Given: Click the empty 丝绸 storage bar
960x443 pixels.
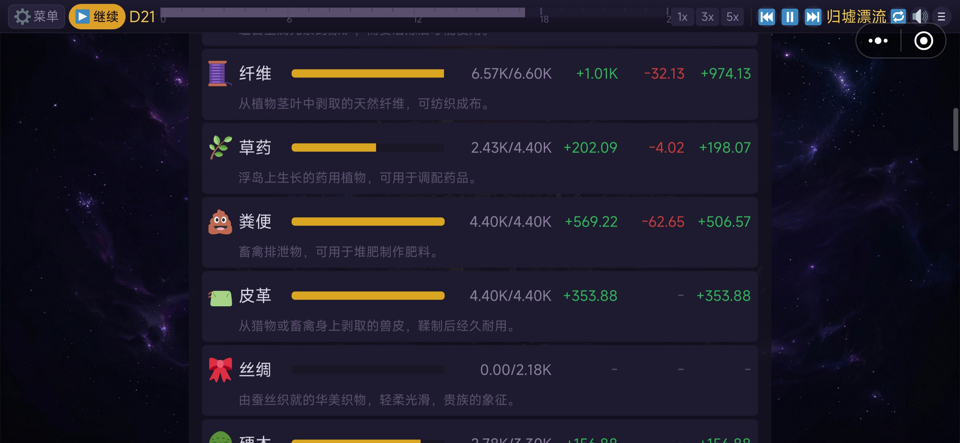Looking at the screenshot, I should click(x=368, y=370).
